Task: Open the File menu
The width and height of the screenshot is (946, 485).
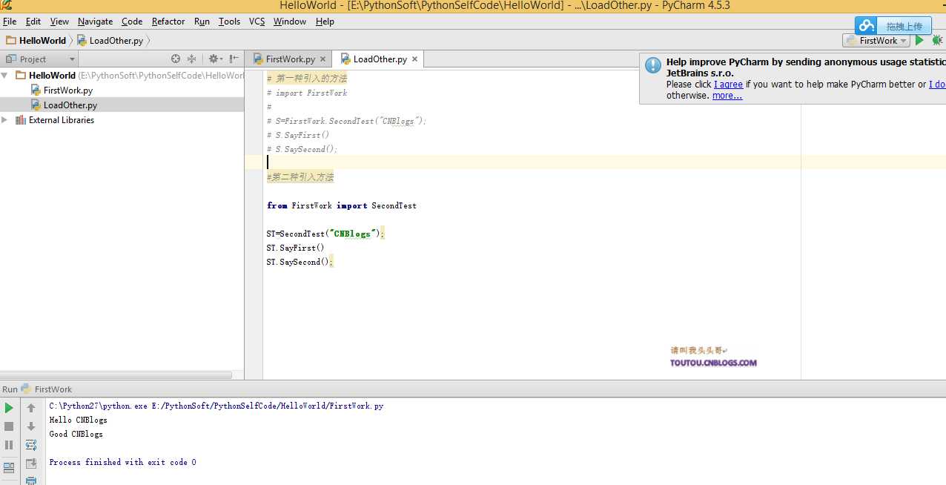Action: 10,22
